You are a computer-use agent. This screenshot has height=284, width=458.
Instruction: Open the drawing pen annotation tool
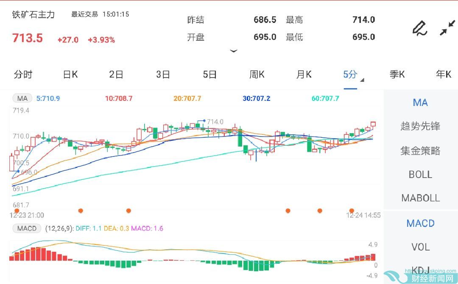click(x=419, y=28)
